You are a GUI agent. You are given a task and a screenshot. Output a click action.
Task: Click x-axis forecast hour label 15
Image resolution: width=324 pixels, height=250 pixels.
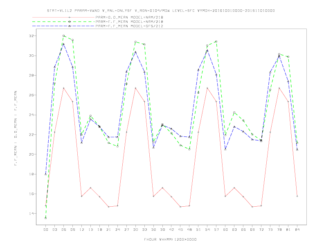(x=90, y=230)
